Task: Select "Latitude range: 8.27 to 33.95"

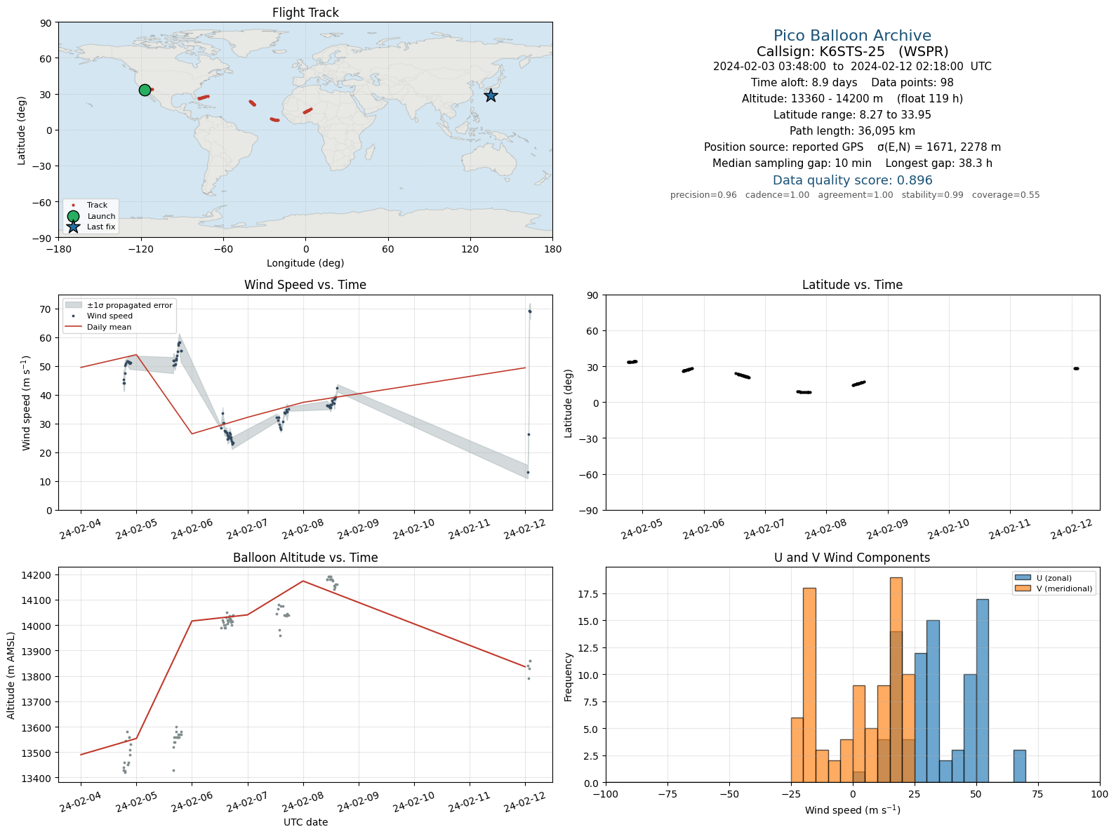Action: click(852, 115)
